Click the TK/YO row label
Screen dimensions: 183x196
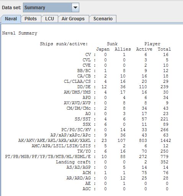(84, 151)
